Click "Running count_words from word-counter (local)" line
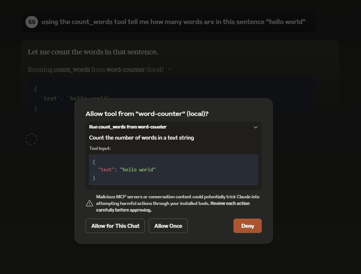The image size is (361, 274). pos(96,69)
